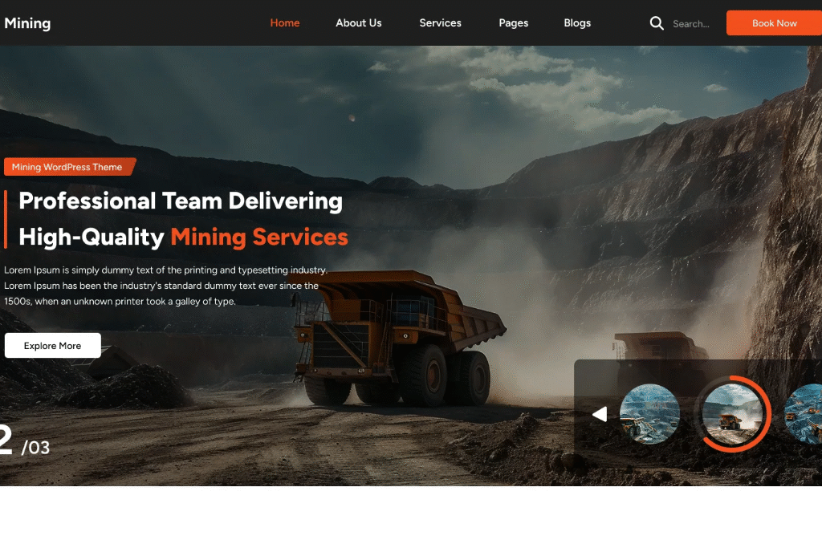Click the Mining WordPress Theme badge
Screen dimensions: 822x544
coord(68,167)
